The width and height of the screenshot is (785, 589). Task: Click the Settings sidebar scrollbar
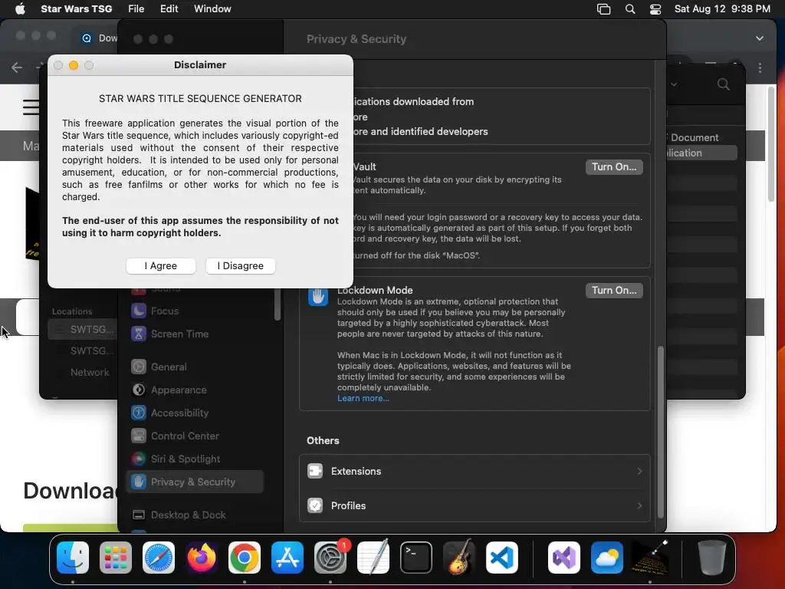[277, 304]
